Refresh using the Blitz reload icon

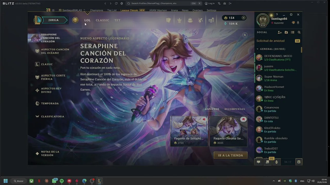coord(116,3)
